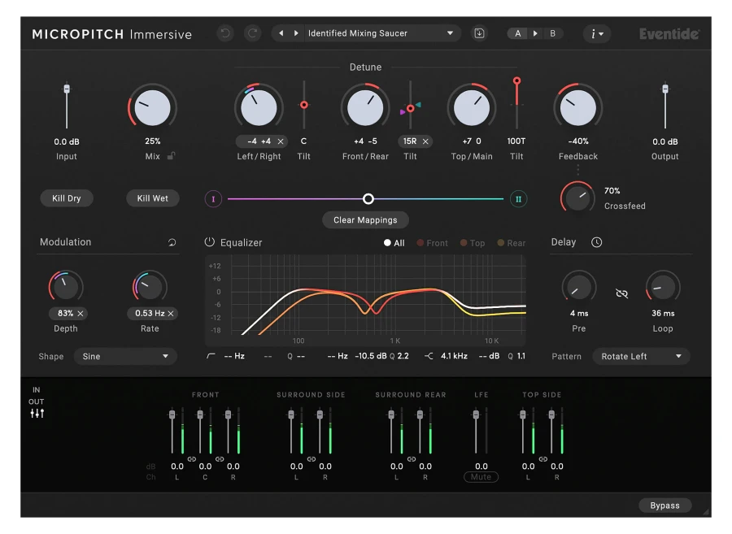Remove the 83% Depth mapping X
Viewport: 732px width, 534px height.
(x=81, y=314)
